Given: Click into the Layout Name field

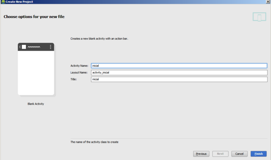Looking at the screenshot, I should click(x=179, y=72).
